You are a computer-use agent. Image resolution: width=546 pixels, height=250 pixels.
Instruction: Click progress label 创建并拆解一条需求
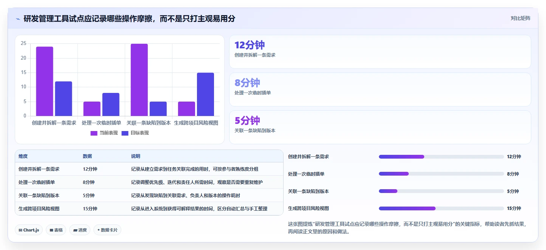[x=309, y=157]
